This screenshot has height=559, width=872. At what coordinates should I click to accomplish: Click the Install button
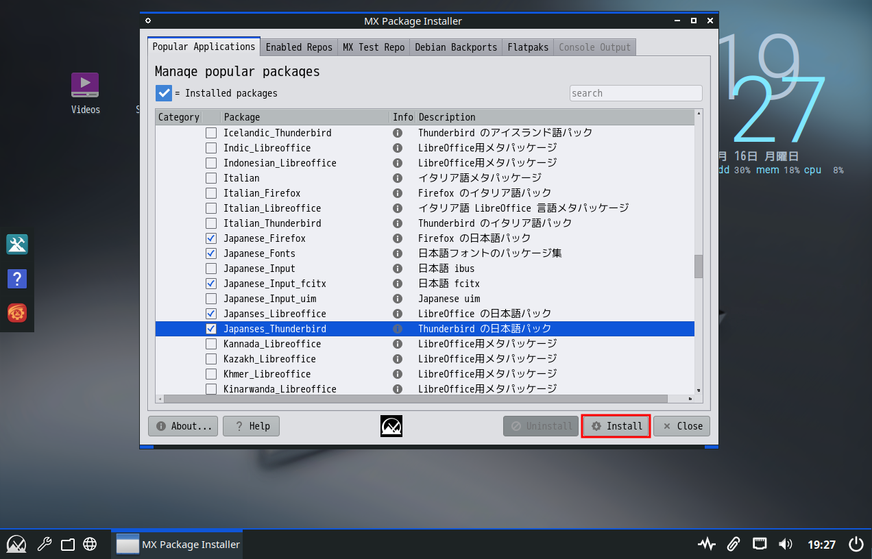click(x=616, y=426)
